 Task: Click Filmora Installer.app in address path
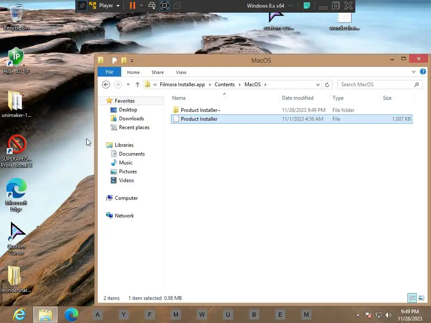[x=182, y=85]
